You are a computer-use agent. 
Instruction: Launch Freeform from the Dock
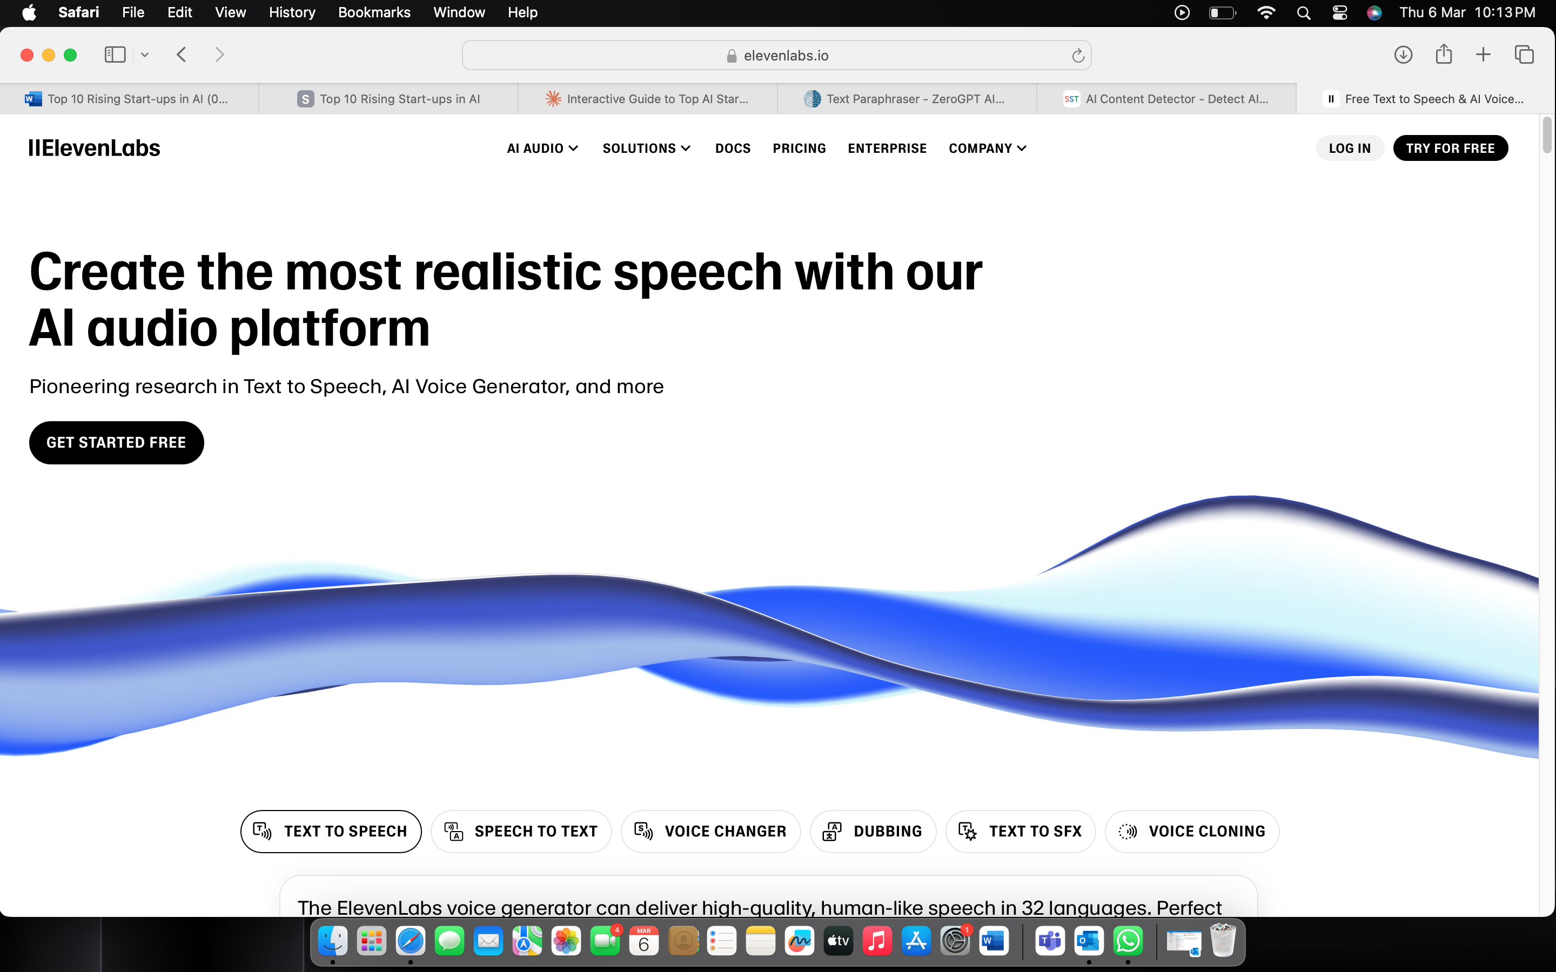pyautogui.click(x=799, y=941)
